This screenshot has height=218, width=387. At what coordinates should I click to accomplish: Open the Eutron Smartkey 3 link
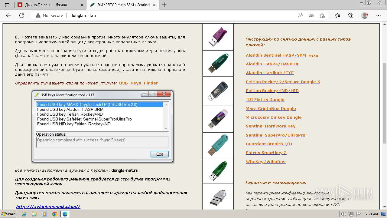pyautogui.click(x=266, y=153)
